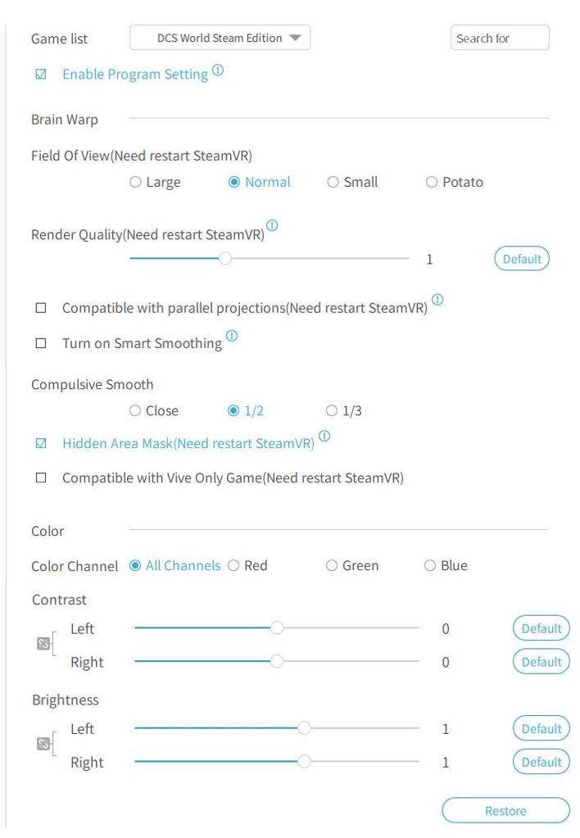Click Default button for Render Quality

click(522, 259)
